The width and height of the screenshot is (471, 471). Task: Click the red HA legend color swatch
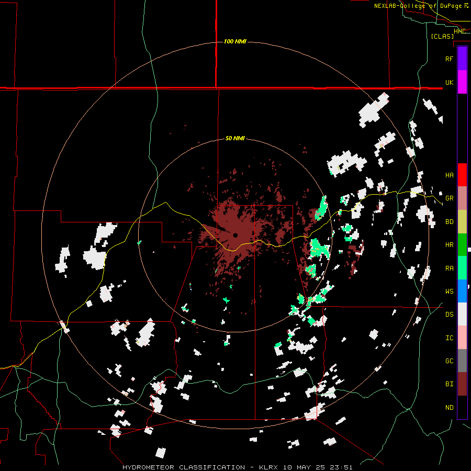click(462, 175)
